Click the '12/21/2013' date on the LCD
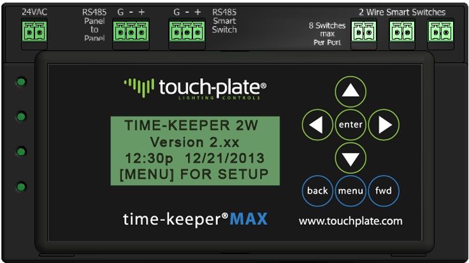 coord(225,159)
